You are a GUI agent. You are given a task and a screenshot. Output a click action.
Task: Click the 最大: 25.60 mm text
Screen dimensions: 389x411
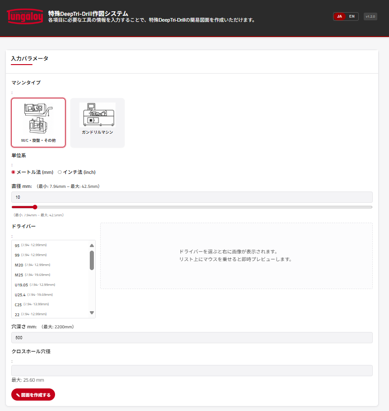pos(28,380)
